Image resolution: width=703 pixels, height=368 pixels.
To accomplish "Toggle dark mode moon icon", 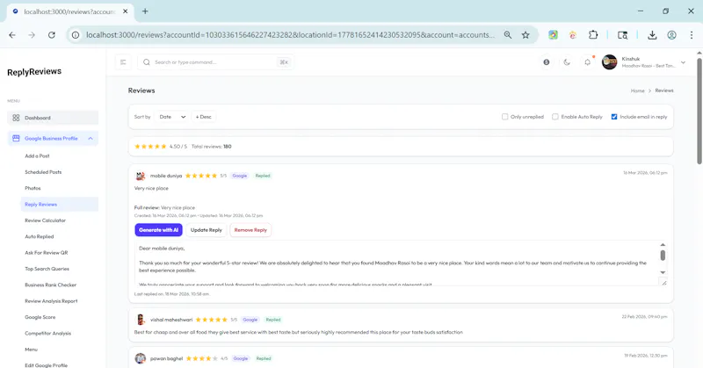I will click(x=567, y=62).
